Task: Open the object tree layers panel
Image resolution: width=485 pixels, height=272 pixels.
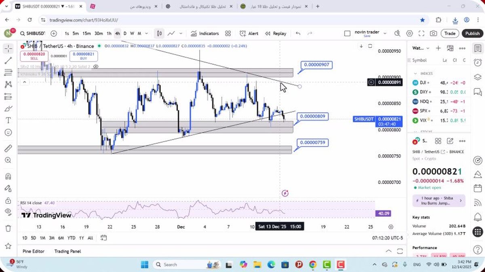Action: (478, 77)
